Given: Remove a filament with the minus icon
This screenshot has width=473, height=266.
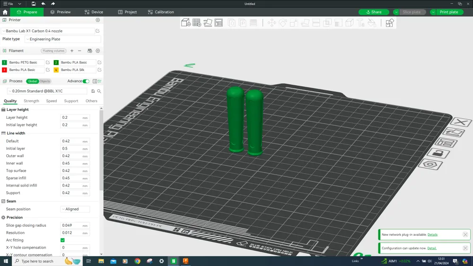Looking at the screenshot, I should tap(79, 51).
